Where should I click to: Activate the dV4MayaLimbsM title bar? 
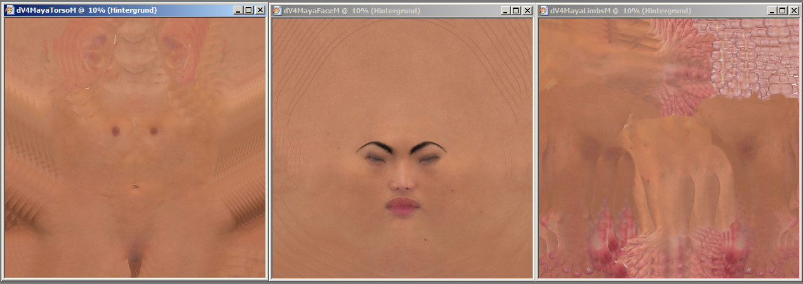point(668,11)
